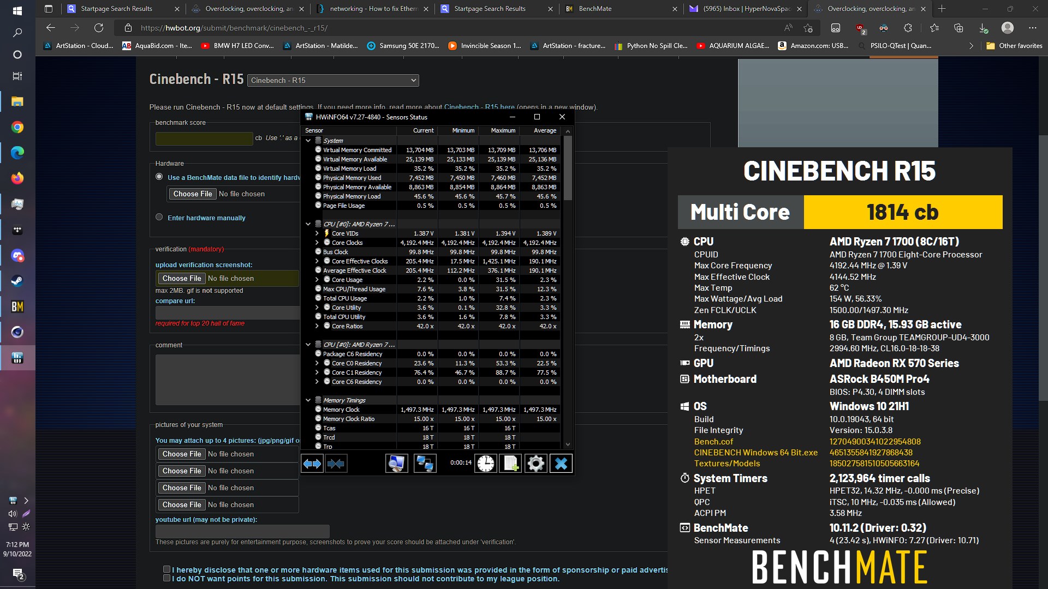Image resolution: width=1048 pixels, height=589 pixels.
Task: Open File Explorer from taskbar
Action: click(x=17, y=101)
